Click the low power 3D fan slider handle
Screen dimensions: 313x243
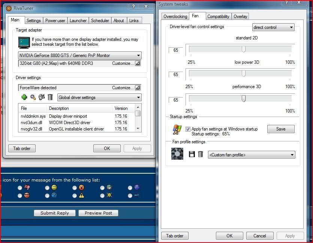244,73
